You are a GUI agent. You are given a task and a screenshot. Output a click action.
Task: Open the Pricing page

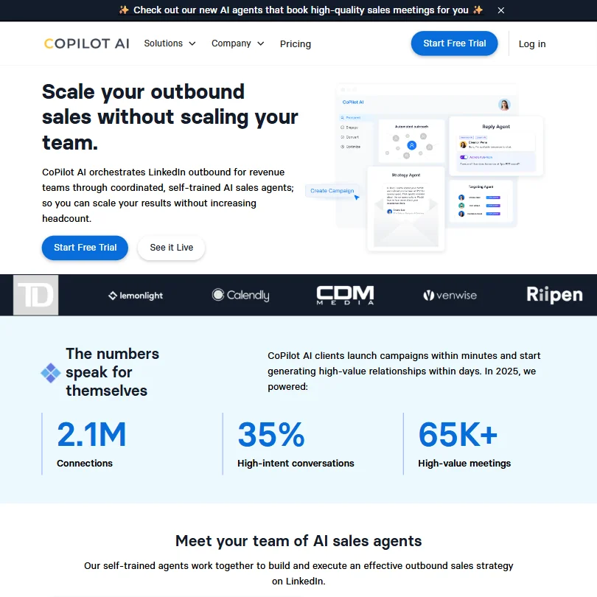(296, 43)
